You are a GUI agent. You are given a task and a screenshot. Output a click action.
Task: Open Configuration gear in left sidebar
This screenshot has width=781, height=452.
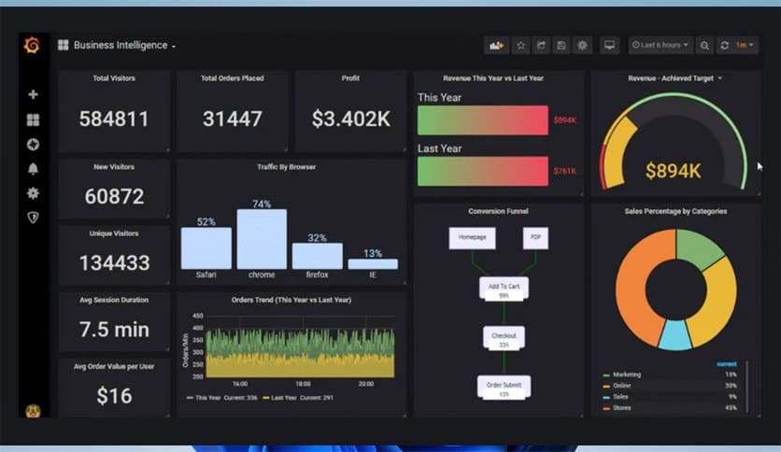(33, 193)
